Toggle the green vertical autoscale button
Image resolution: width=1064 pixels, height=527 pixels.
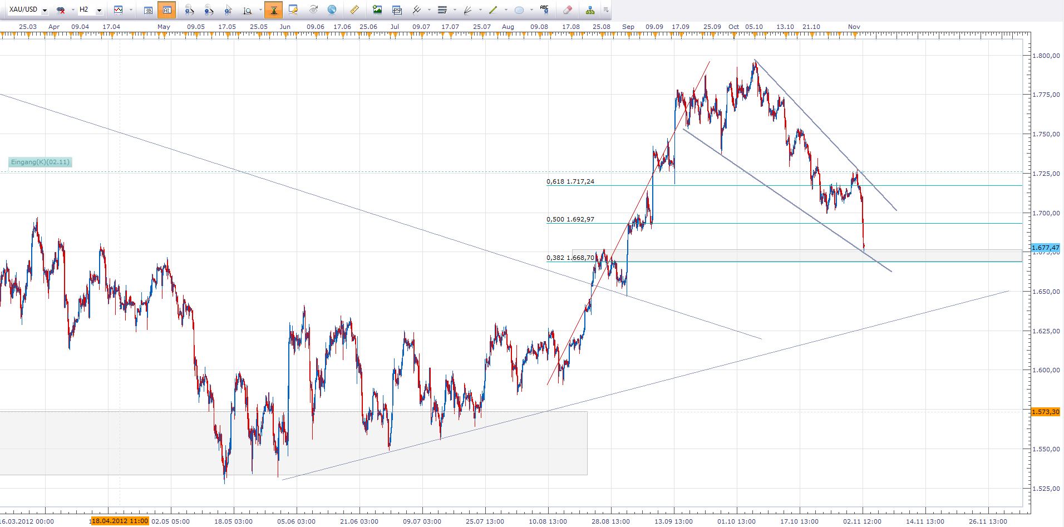(x=273, y=10)
